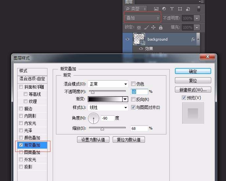This screenshot has height=181, width=226.
Task: Click the lock all padlock icon
Action: (161, 27)
